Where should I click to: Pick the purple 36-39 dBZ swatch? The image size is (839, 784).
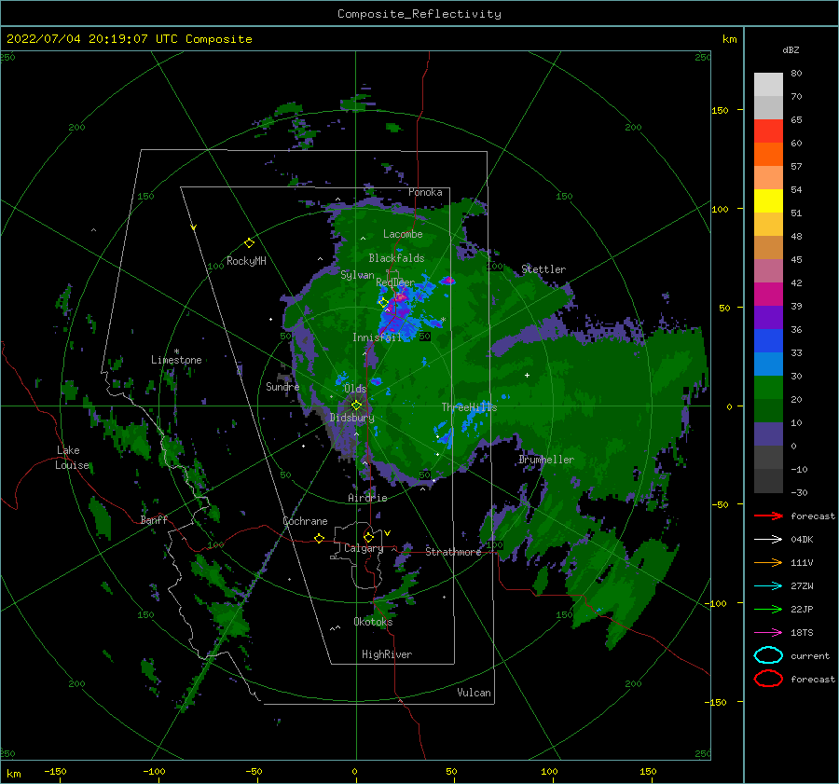768,317
